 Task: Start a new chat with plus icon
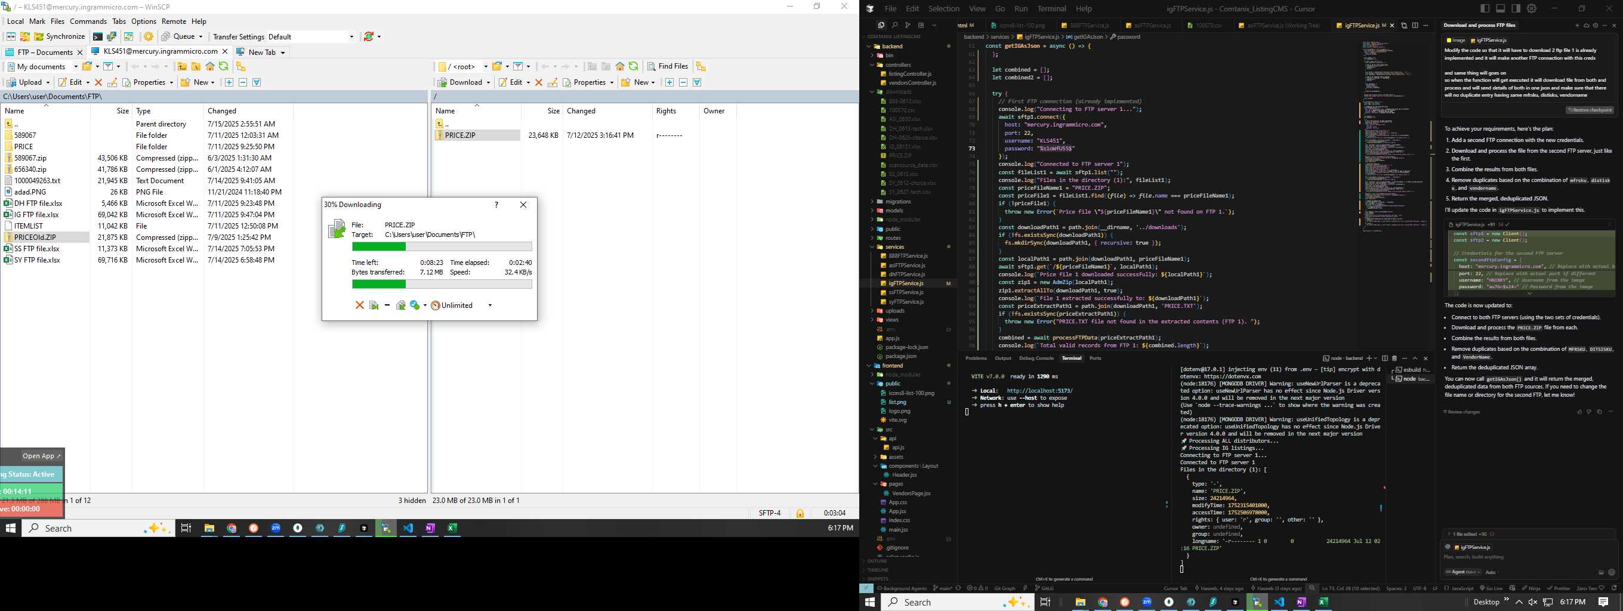tap(1577, 26)
